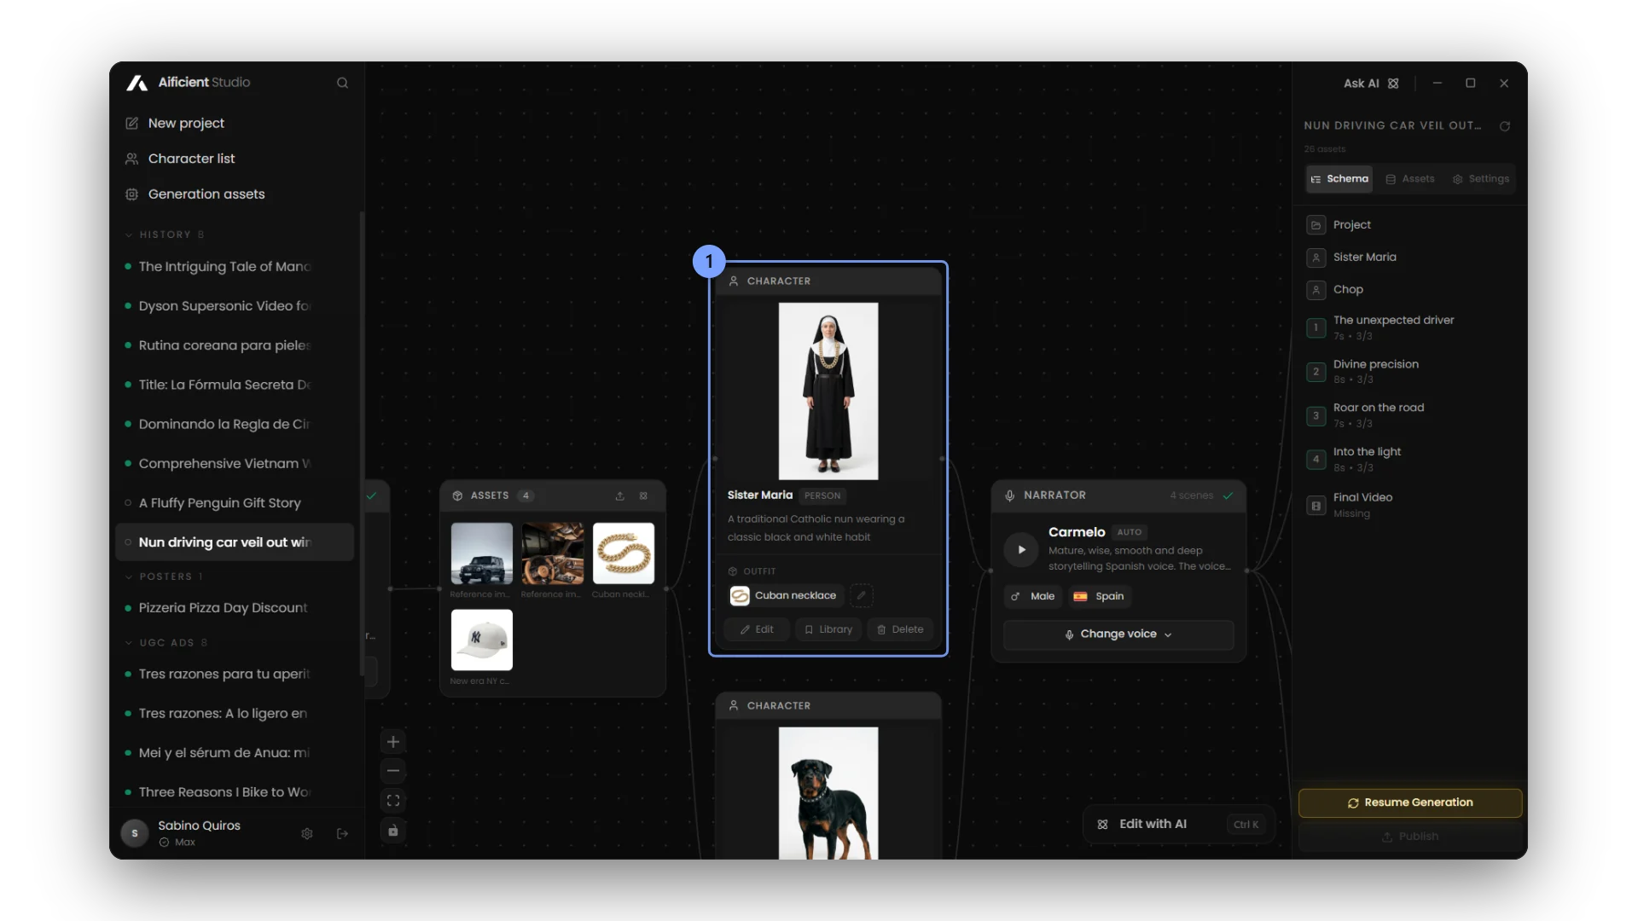
Task: Select the Mercedes SUV reference thumbnail
Action: pyautogui.click(x=481, y=553)
